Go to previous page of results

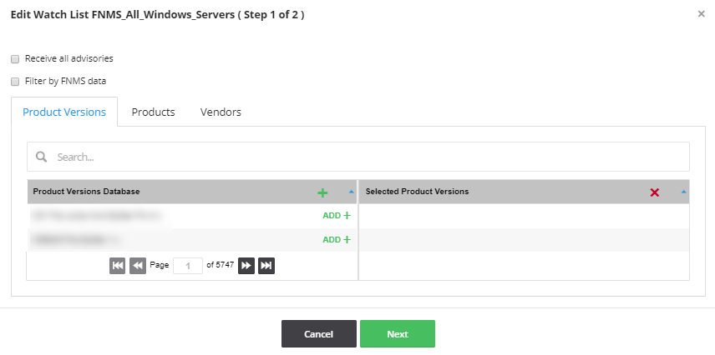coord(138,265)
